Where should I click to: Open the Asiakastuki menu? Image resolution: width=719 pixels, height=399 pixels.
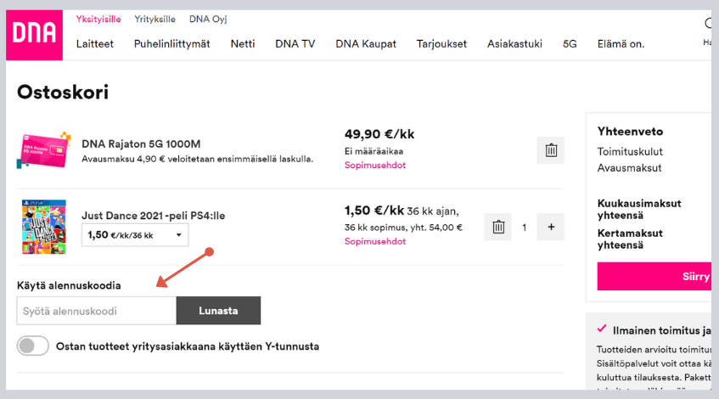coord(514,44)
